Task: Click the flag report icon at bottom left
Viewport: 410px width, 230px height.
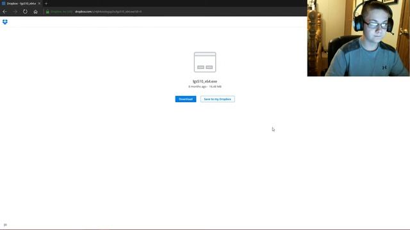Action: 5,225
